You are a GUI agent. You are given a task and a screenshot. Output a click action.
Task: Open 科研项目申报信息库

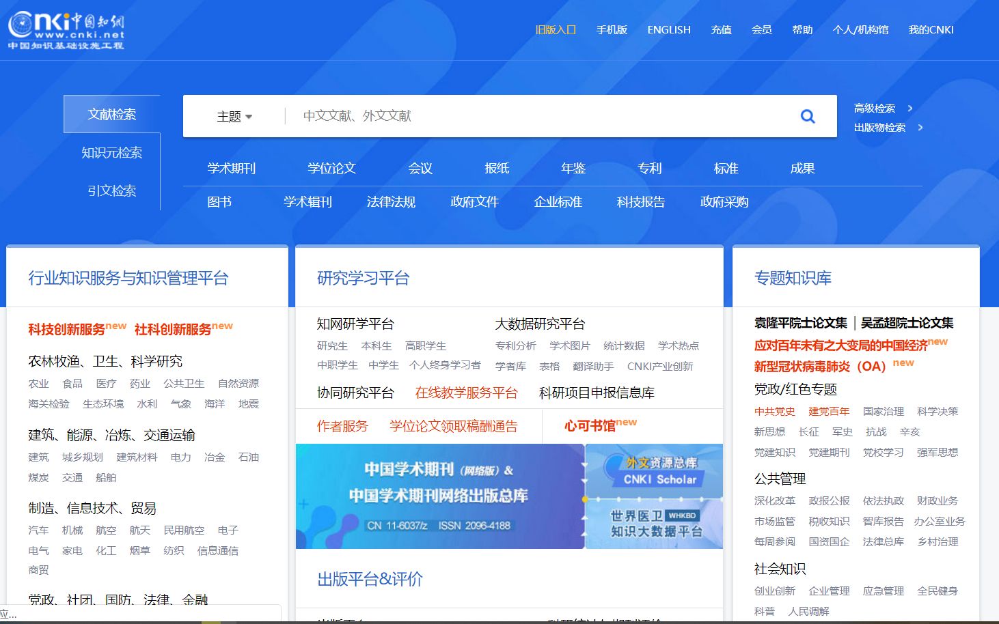coord(597,393)
